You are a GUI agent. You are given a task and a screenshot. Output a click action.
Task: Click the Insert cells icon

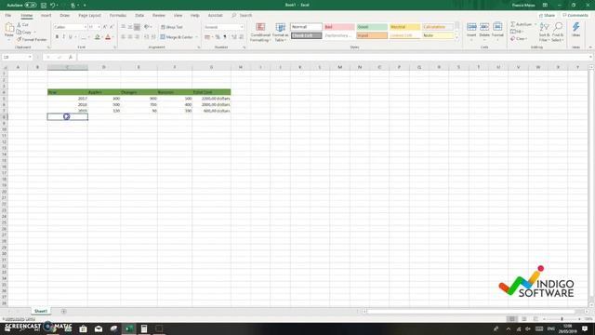click(471, 27)
